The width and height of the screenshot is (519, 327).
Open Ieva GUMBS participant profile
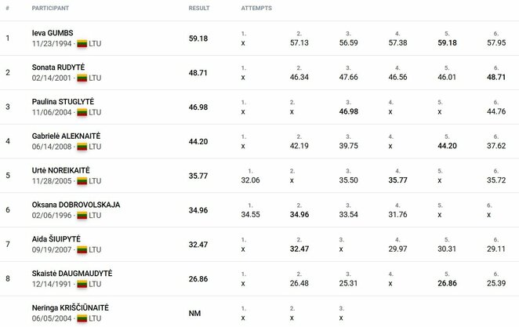pyautogui.click(x=53, y=33)
